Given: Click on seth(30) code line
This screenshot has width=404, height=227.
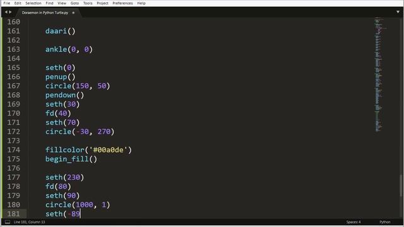Looking at the screenshot, I should pos(62,104).
